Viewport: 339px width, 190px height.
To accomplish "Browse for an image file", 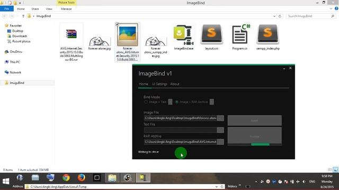I will click(x=220, y=118).
